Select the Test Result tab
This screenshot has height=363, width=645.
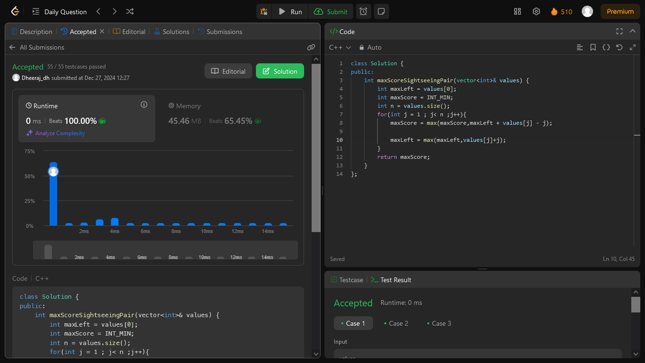pyautogui.click(x=391, y=280)
